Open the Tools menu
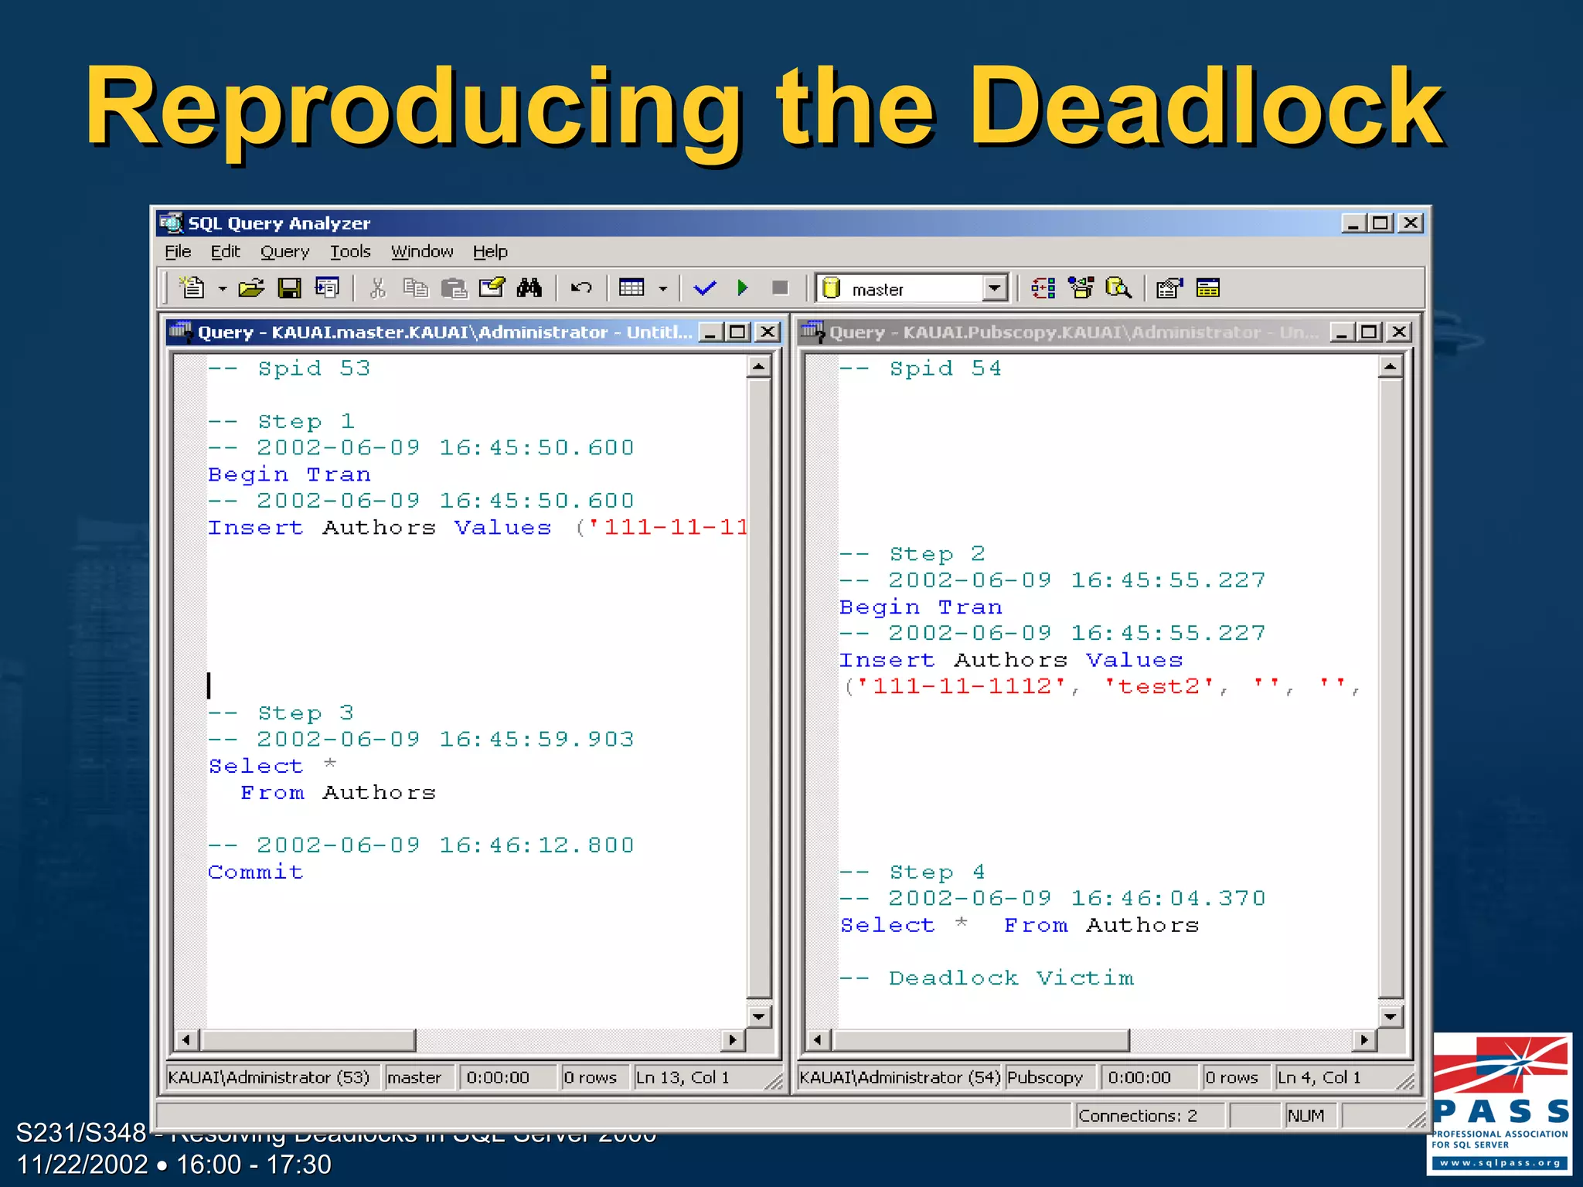Viewport: 1583px width, 1187px height. point(350,252)
